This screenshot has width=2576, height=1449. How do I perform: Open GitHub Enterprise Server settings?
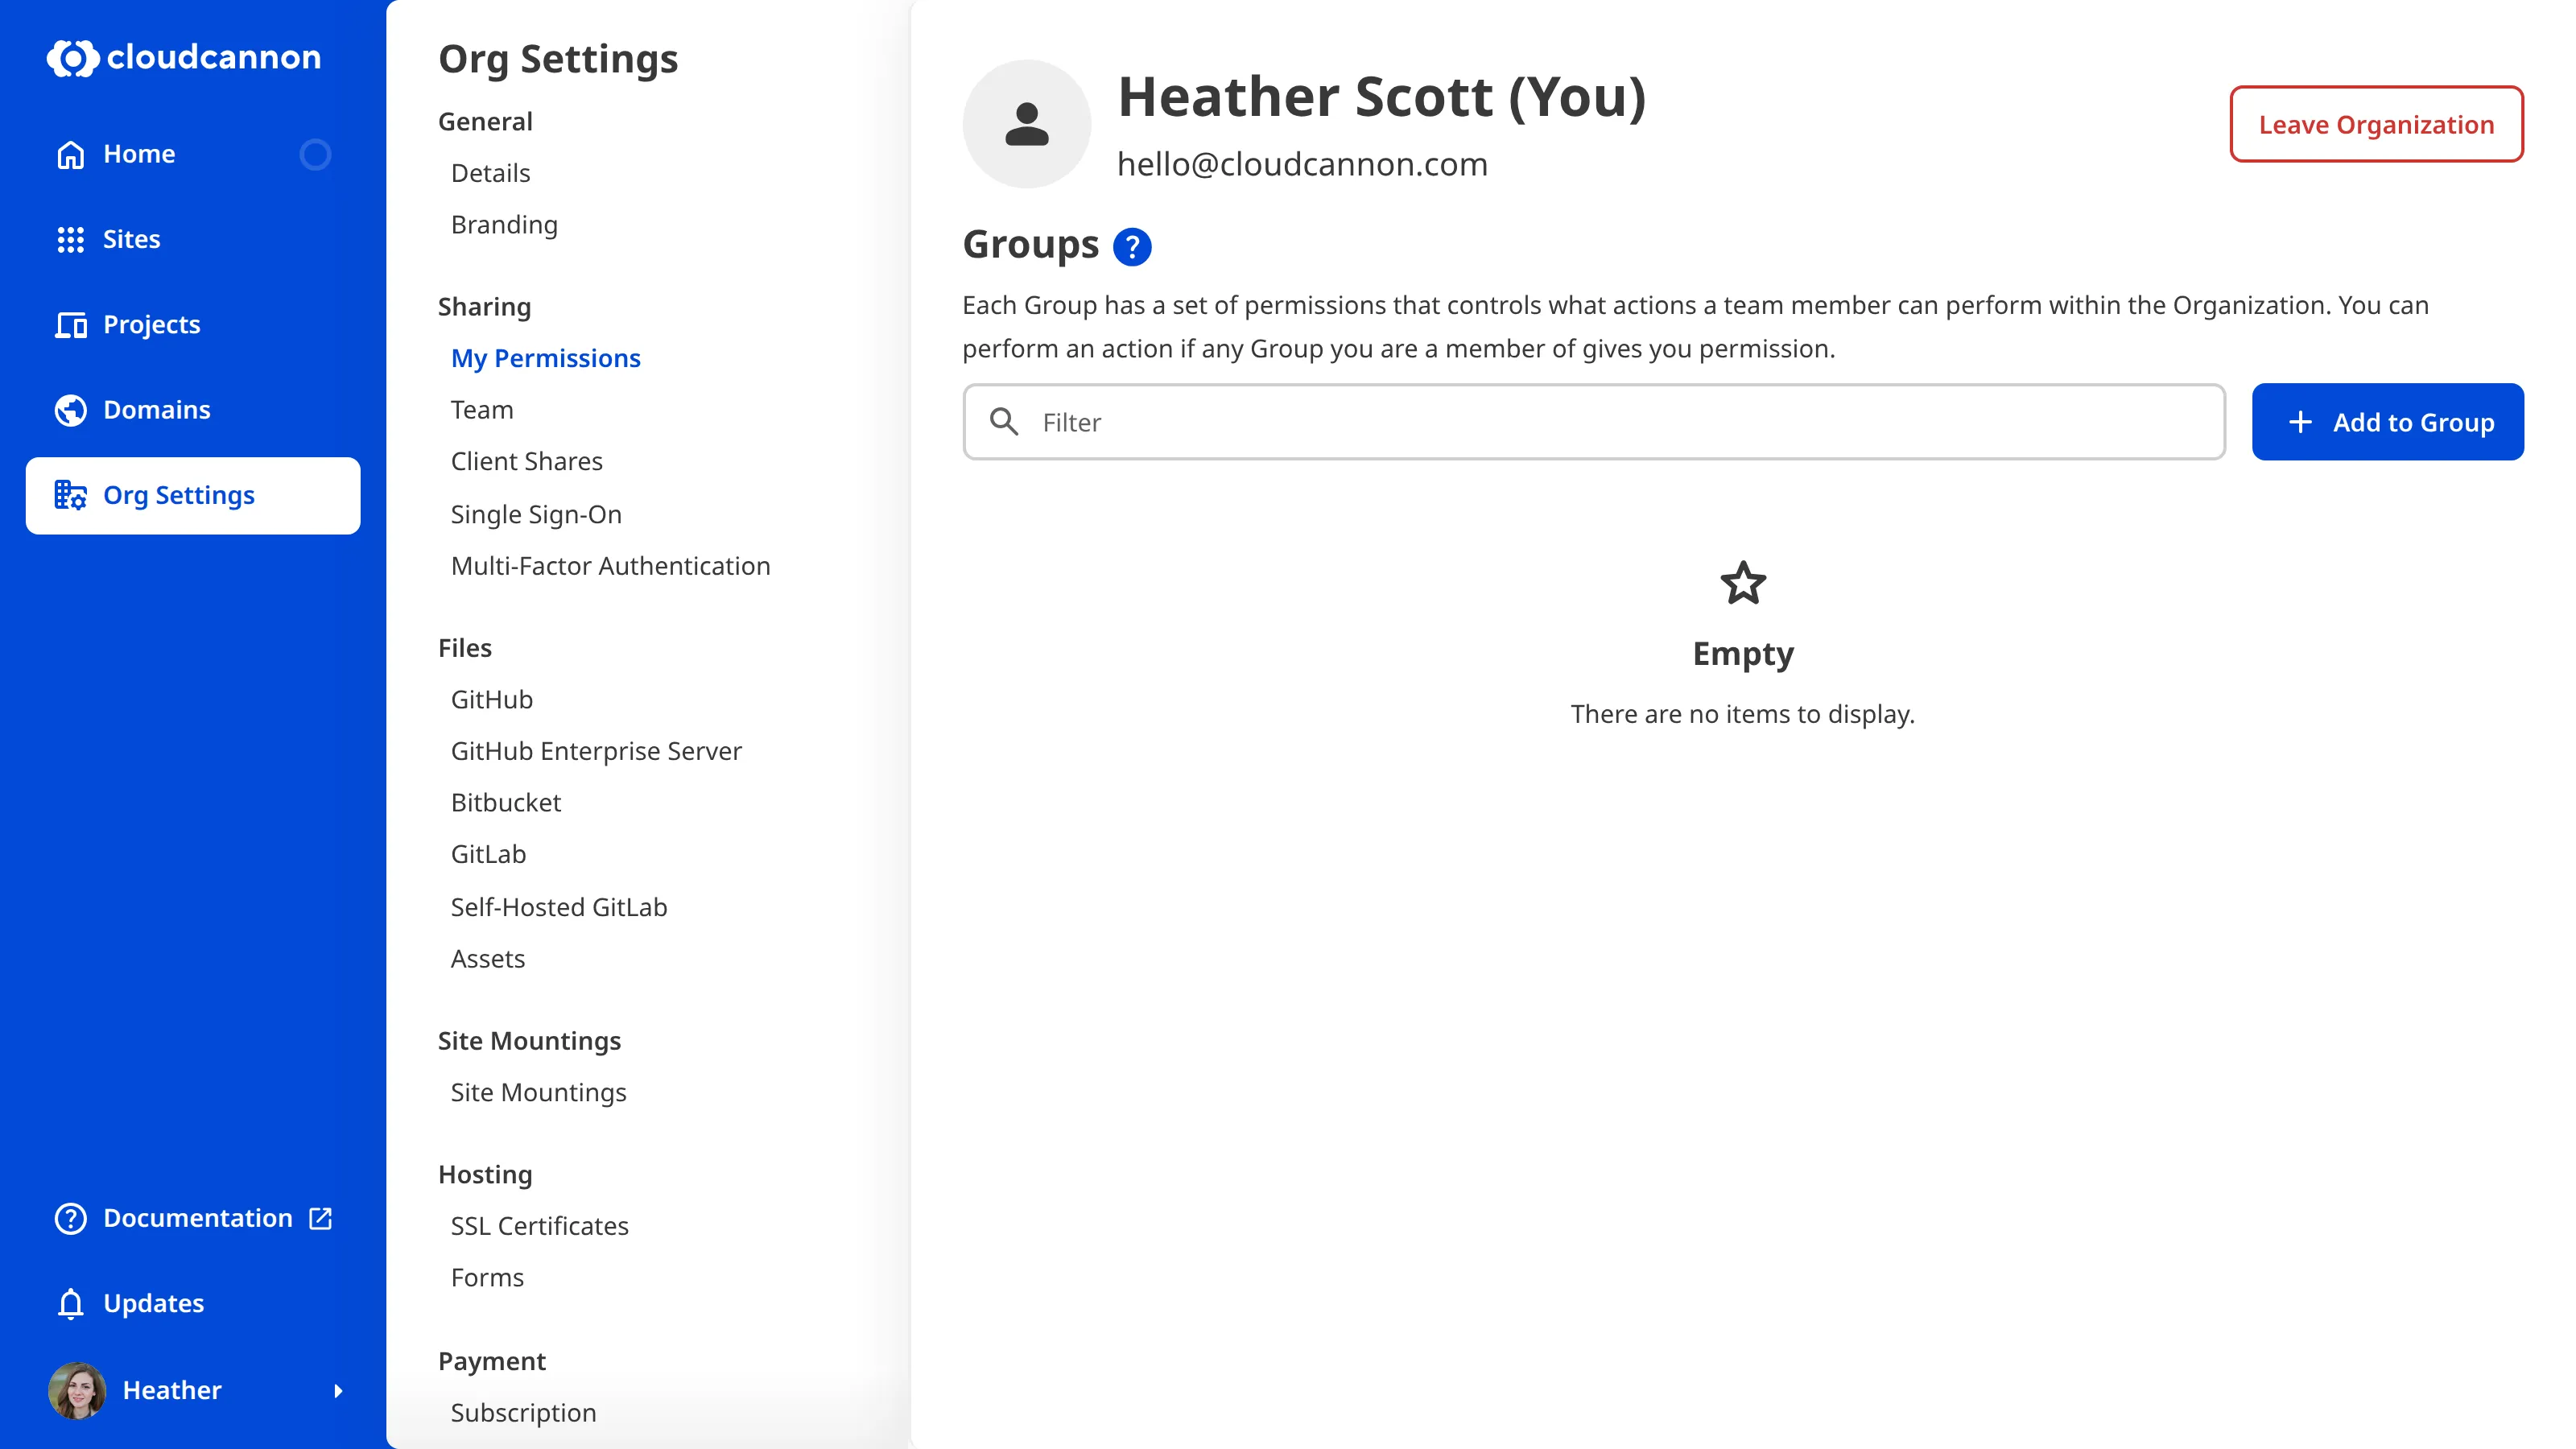(x=596, y=751)
